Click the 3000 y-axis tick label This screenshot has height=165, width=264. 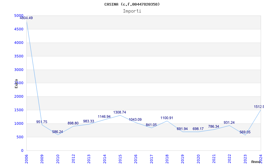click(x=19, y=70)
